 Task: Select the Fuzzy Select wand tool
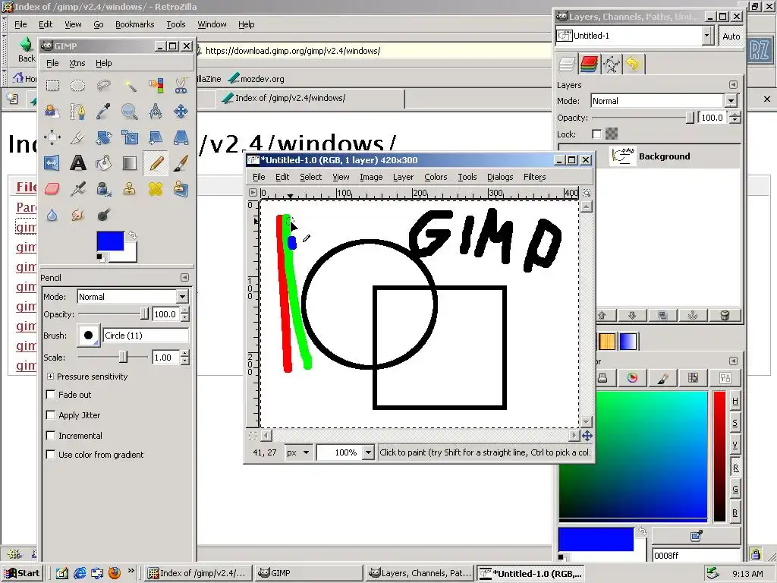point(130,86)
